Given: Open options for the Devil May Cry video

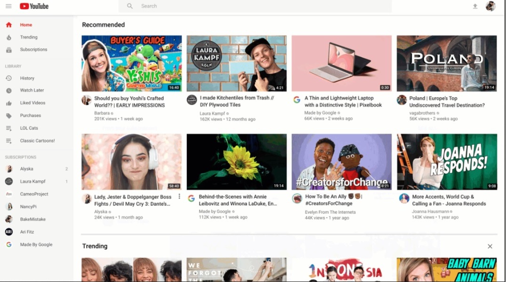Looking at the screenshot, I should 179,196.
